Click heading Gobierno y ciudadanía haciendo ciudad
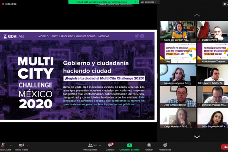 pos(96,67)
